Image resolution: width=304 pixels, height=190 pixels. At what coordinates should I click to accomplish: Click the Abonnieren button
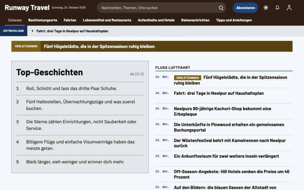245,8
